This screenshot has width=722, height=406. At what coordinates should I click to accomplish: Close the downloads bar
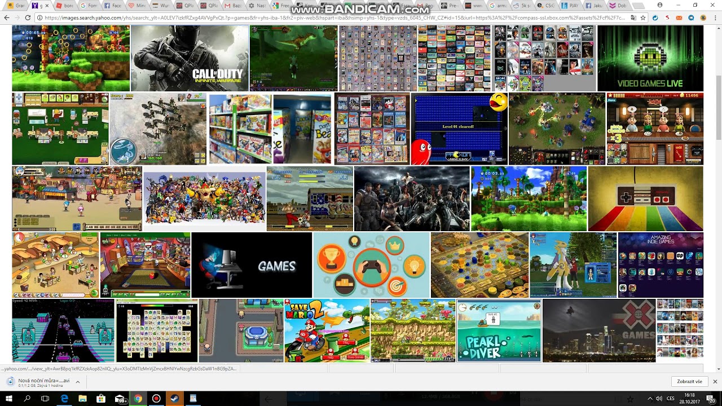(x=715, y=382)
